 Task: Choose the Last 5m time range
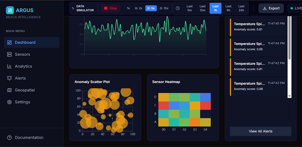click(x=189, y=8)
